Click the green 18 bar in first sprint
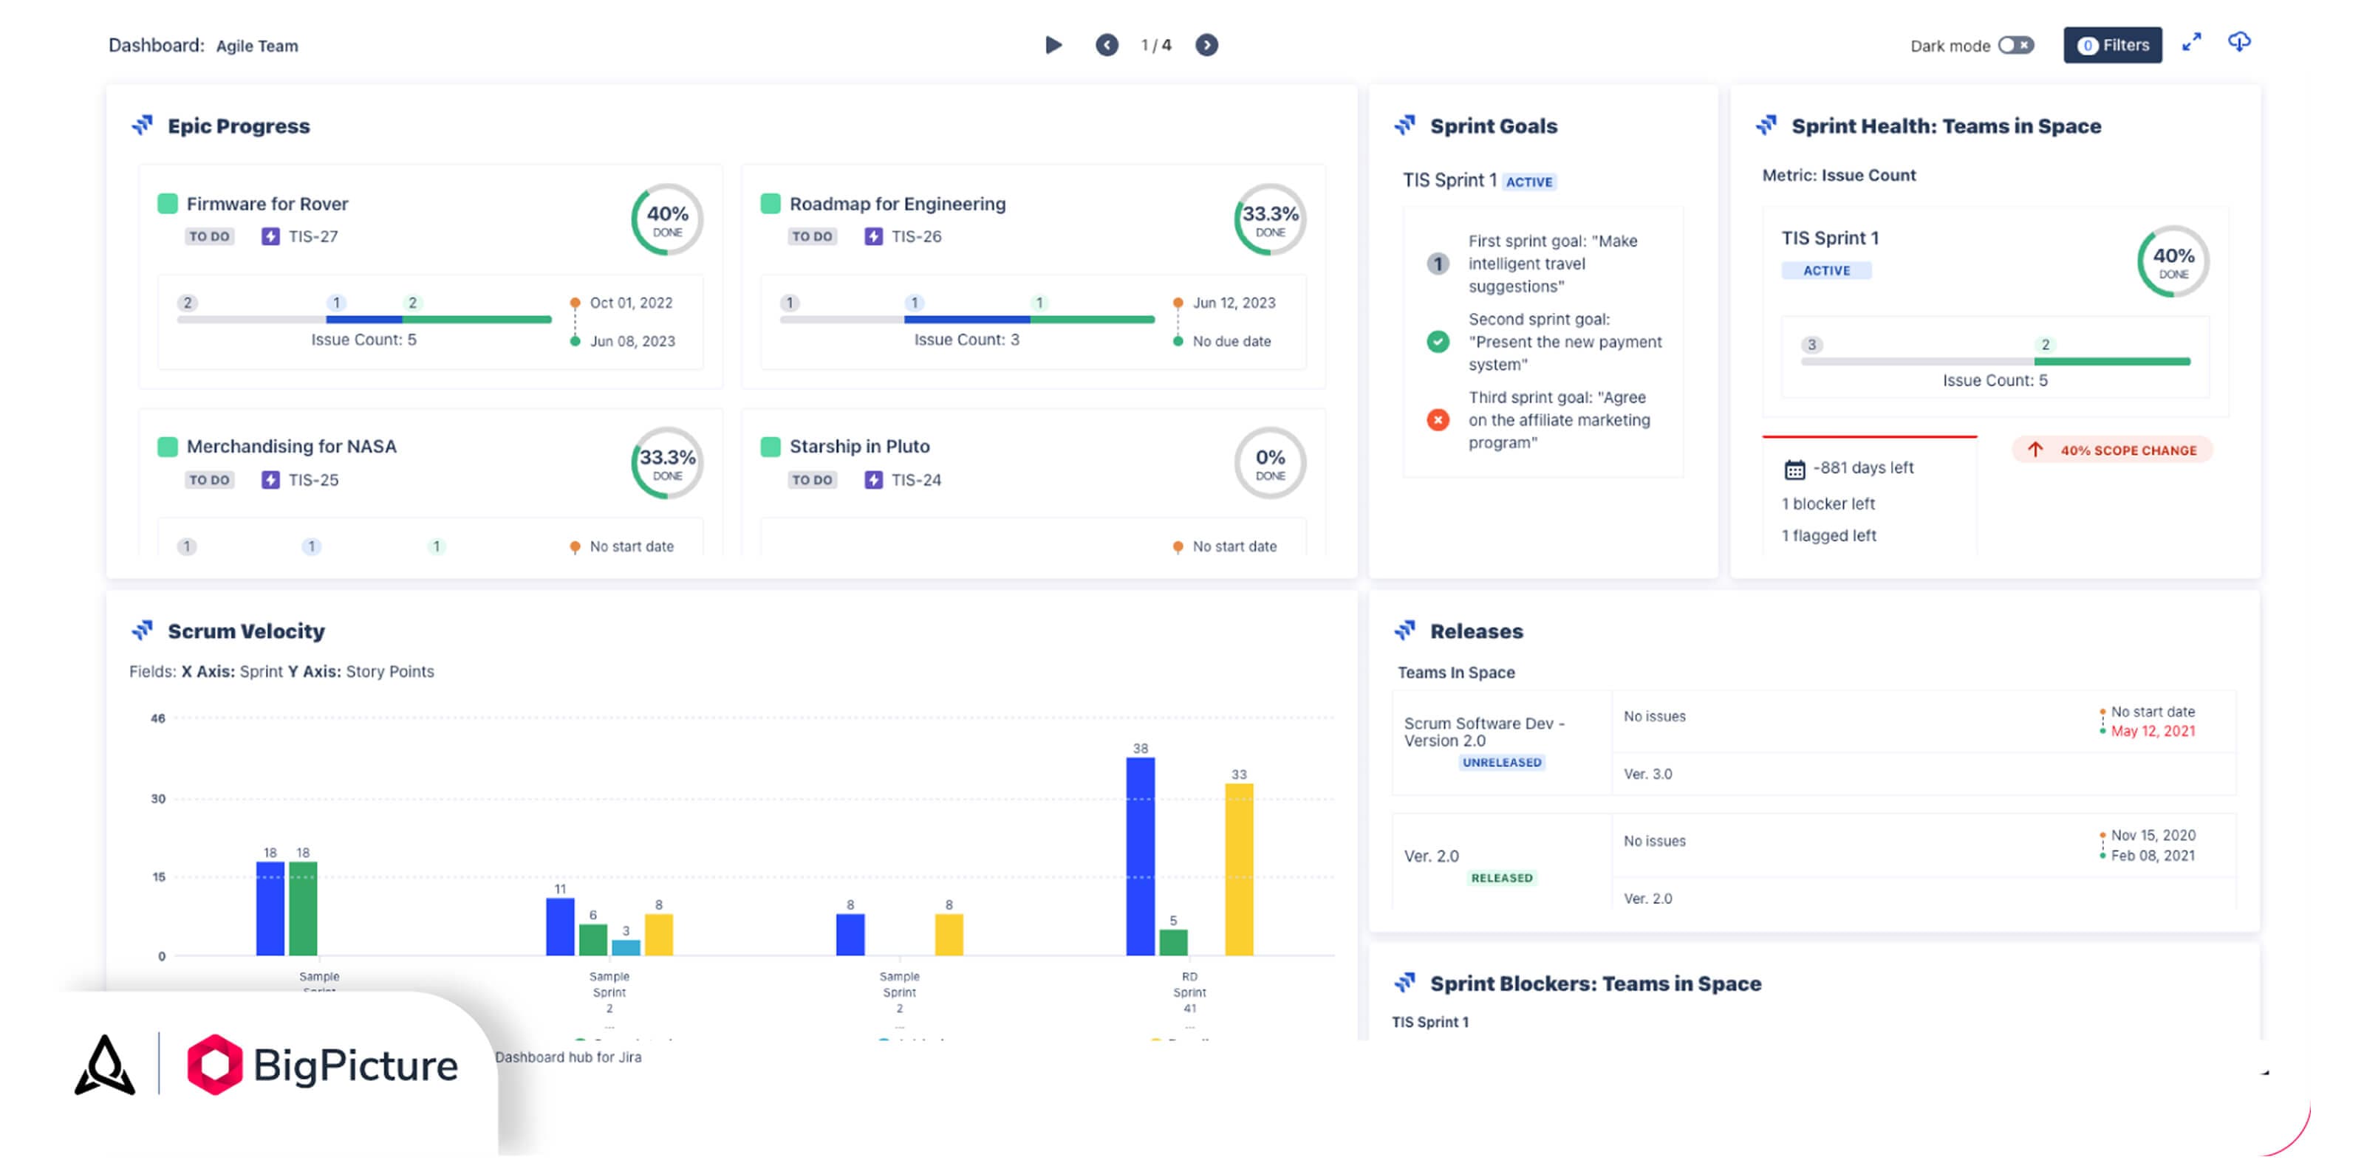 click(x=303, y=909)
